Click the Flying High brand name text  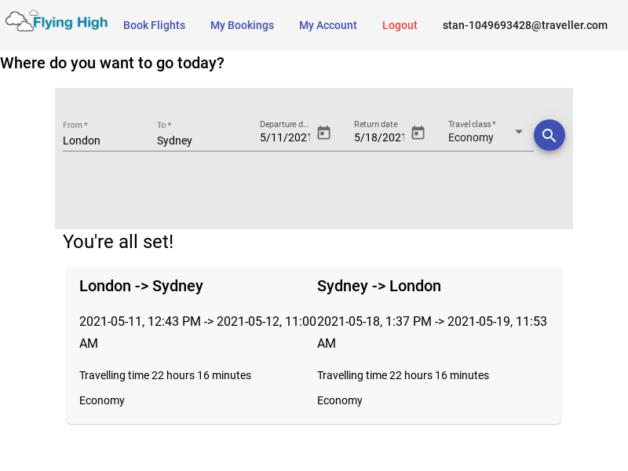coord(71,23)
